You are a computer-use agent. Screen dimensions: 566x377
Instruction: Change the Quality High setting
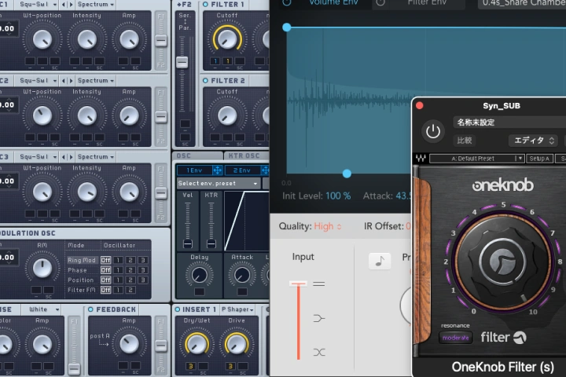[x=327, y=226]
